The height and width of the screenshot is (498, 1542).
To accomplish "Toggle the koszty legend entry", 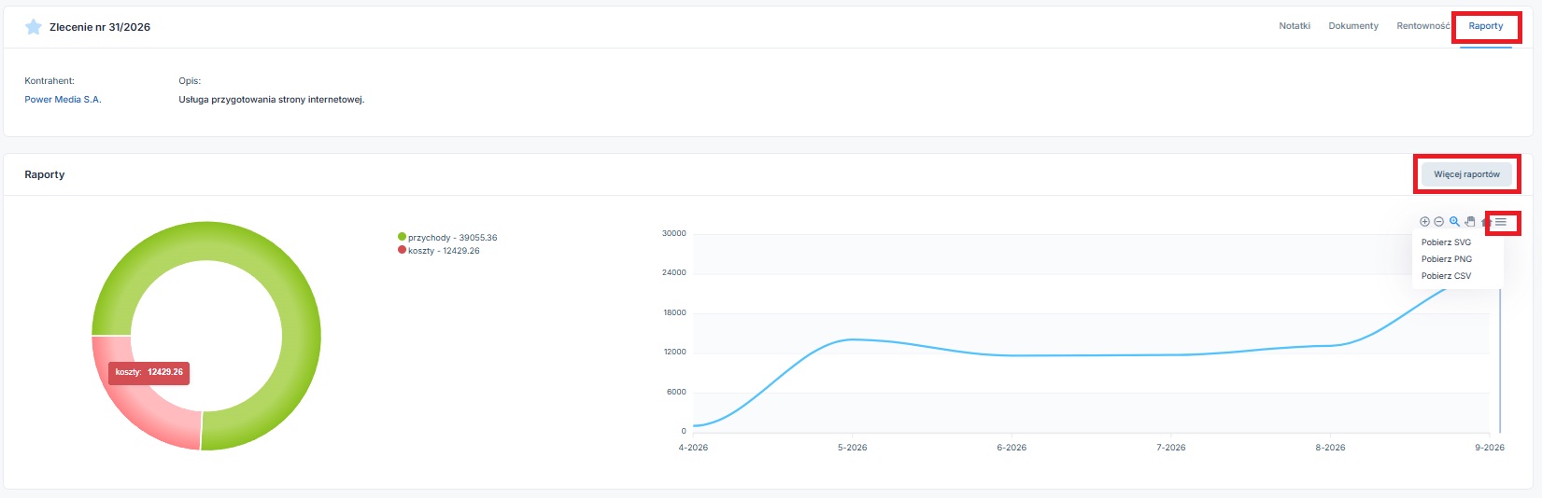I will pos(439,251).
